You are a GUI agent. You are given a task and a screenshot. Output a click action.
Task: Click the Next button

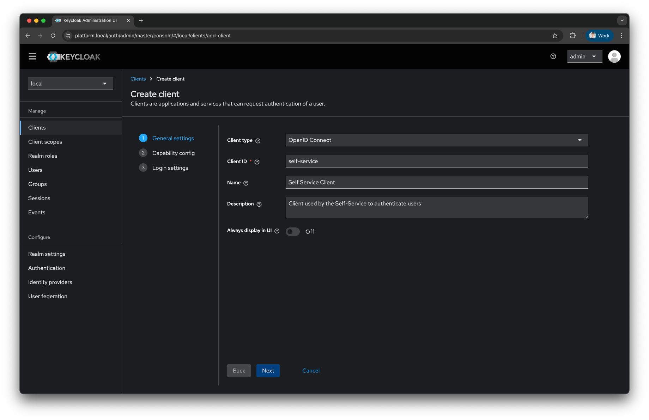point(268,371)
